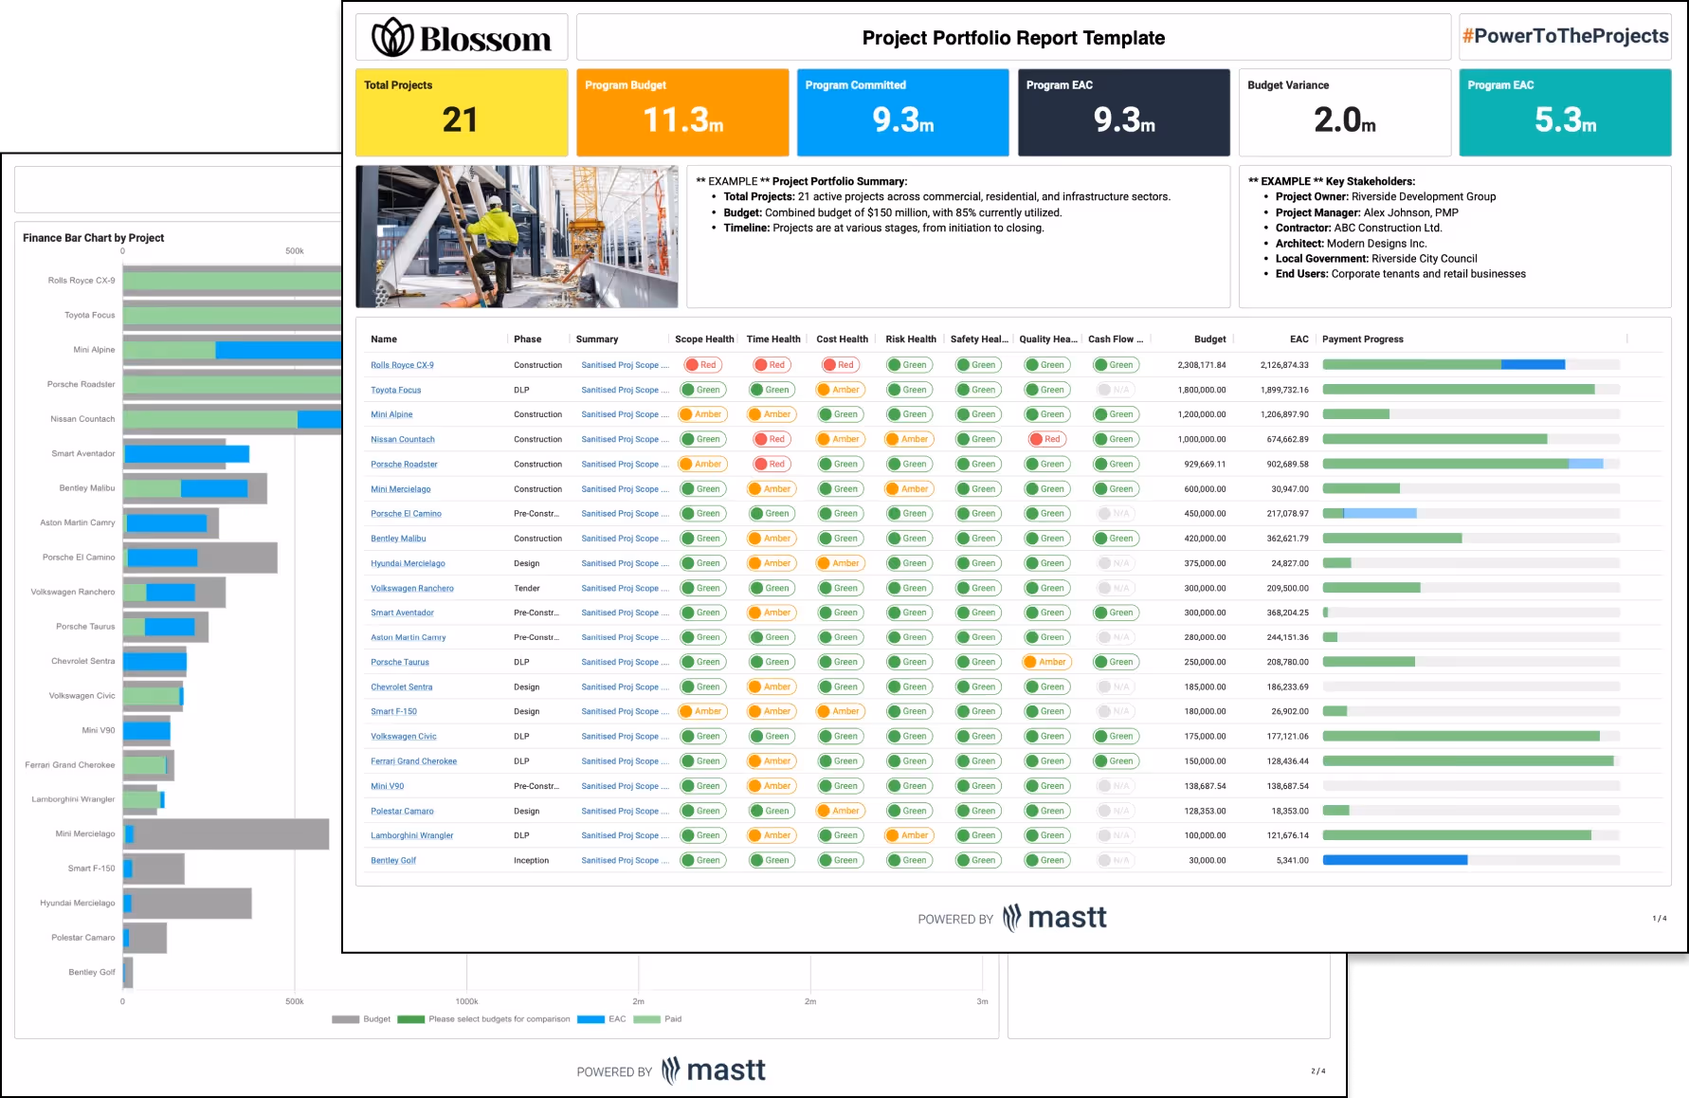Click the Blossom logo
This screenshot has width=1689, height=1098.
462,38
